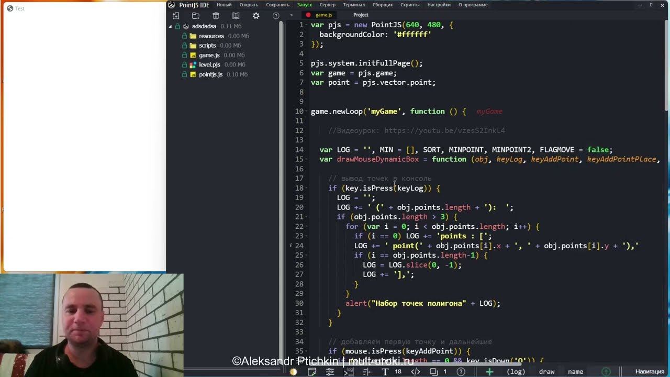Image resolution: width=670 pixels, height=377 pixels.
Task: Open the Новый menu
Action: [224, 5]
